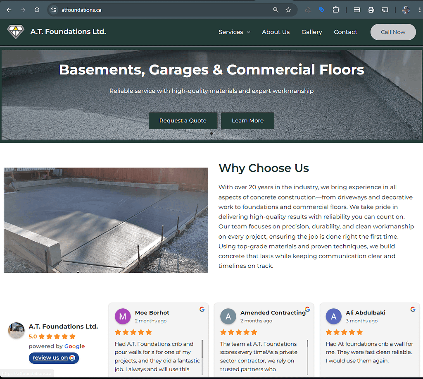Click the Call Now button
The image size is (423, 379).
pyautogui.click(x=393, y=32)
